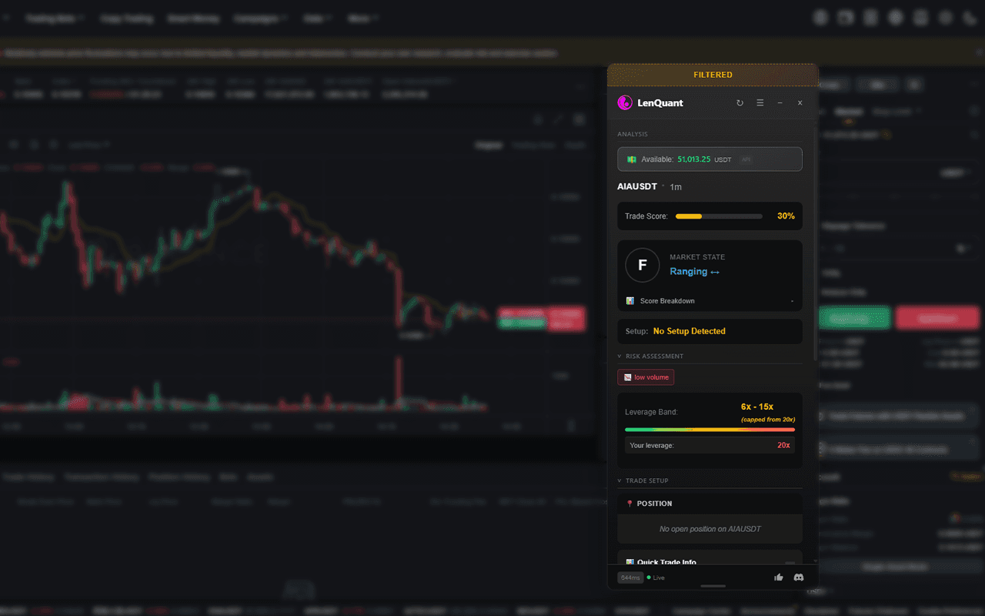Click the Ranging market state link
Image resolution: width=985 pixels, height=616 pixels.
[689, 271]
